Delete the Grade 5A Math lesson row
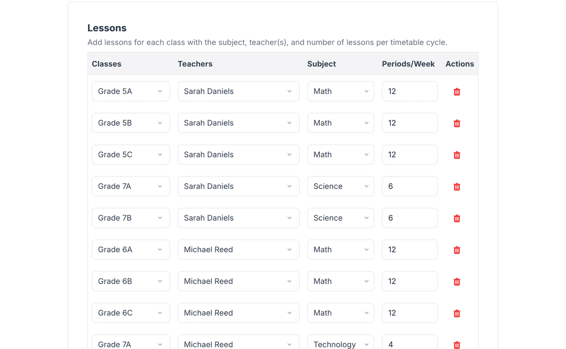Viewport: 566px width, 349px height. (456, 92)
